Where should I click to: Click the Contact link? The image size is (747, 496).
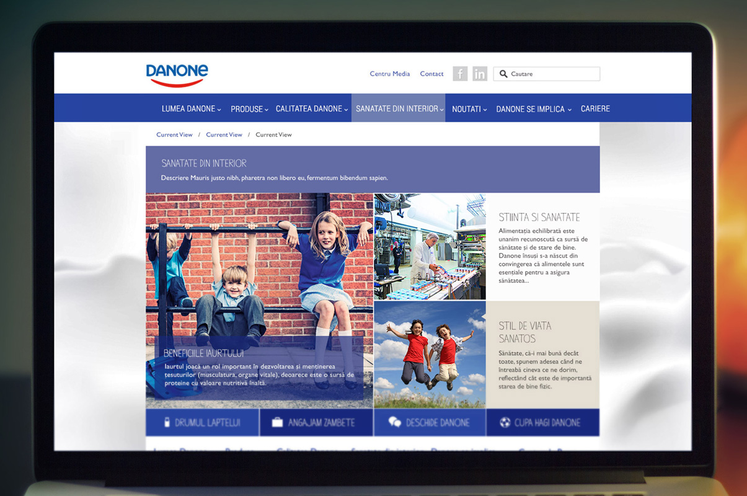click(431, 73)
